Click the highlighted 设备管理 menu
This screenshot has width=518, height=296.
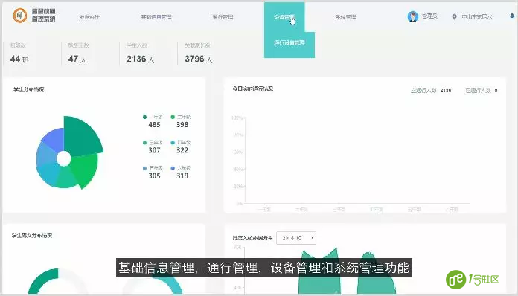[284, 17]
